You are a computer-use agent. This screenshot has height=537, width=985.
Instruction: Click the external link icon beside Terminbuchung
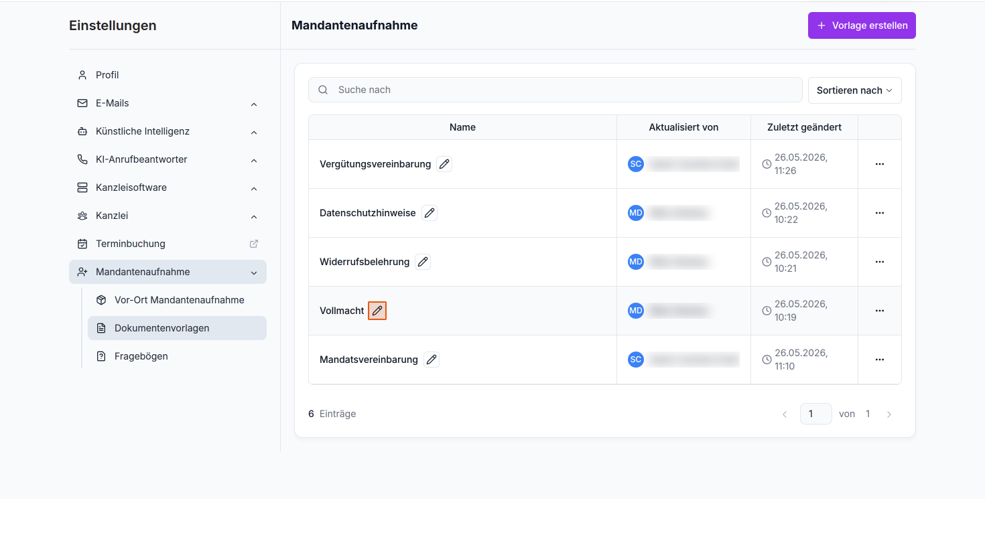pos(254,244)
